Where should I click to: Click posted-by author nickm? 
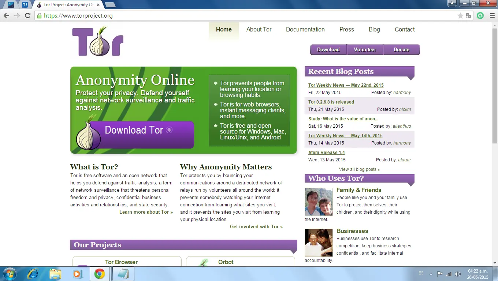(405, 109)
